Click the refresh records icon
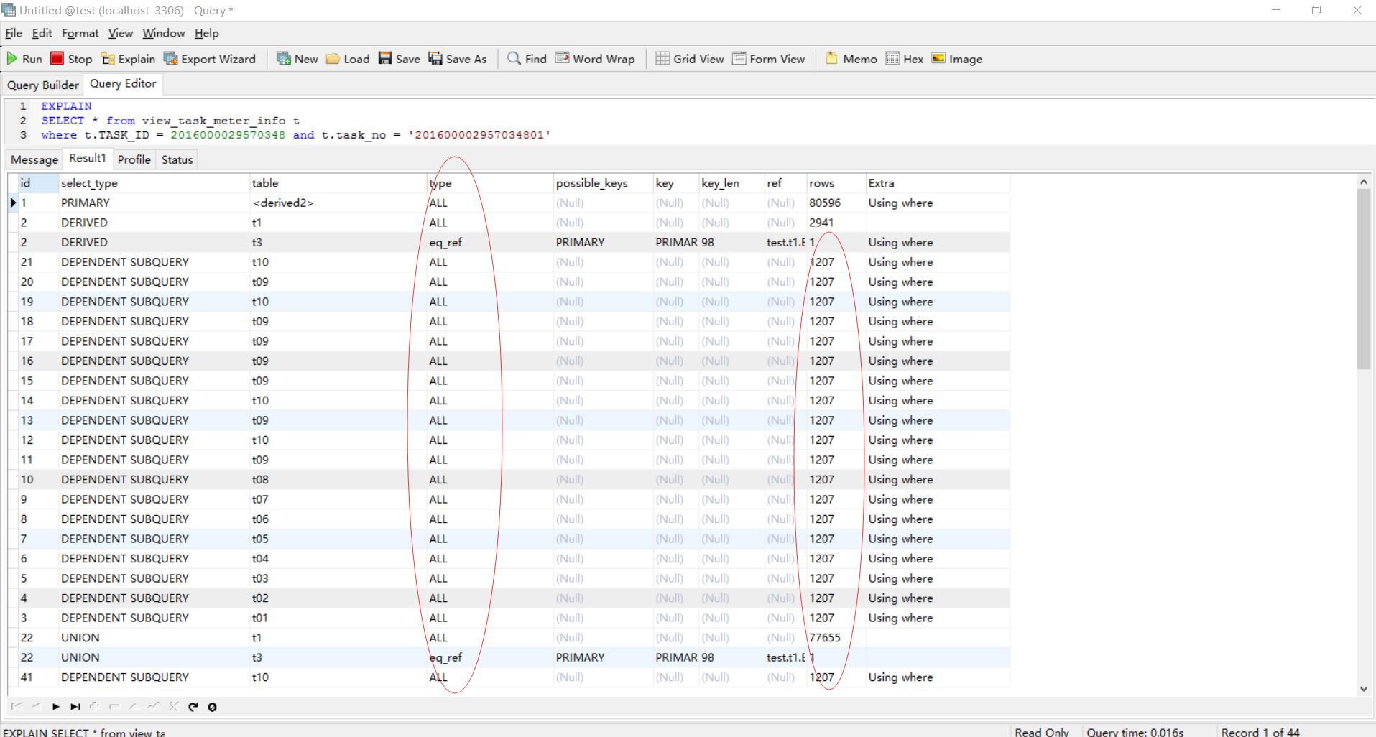This screenshot has height=737, width=1376. [x=193, y=707]
